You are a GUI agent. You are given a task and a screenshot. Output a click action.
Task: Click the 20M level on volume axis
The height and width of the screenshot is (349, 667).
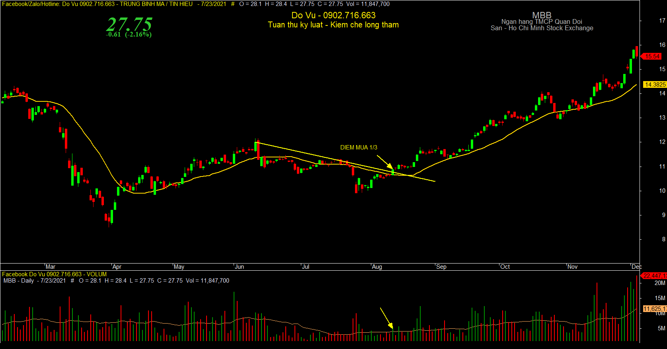point(660,283)
